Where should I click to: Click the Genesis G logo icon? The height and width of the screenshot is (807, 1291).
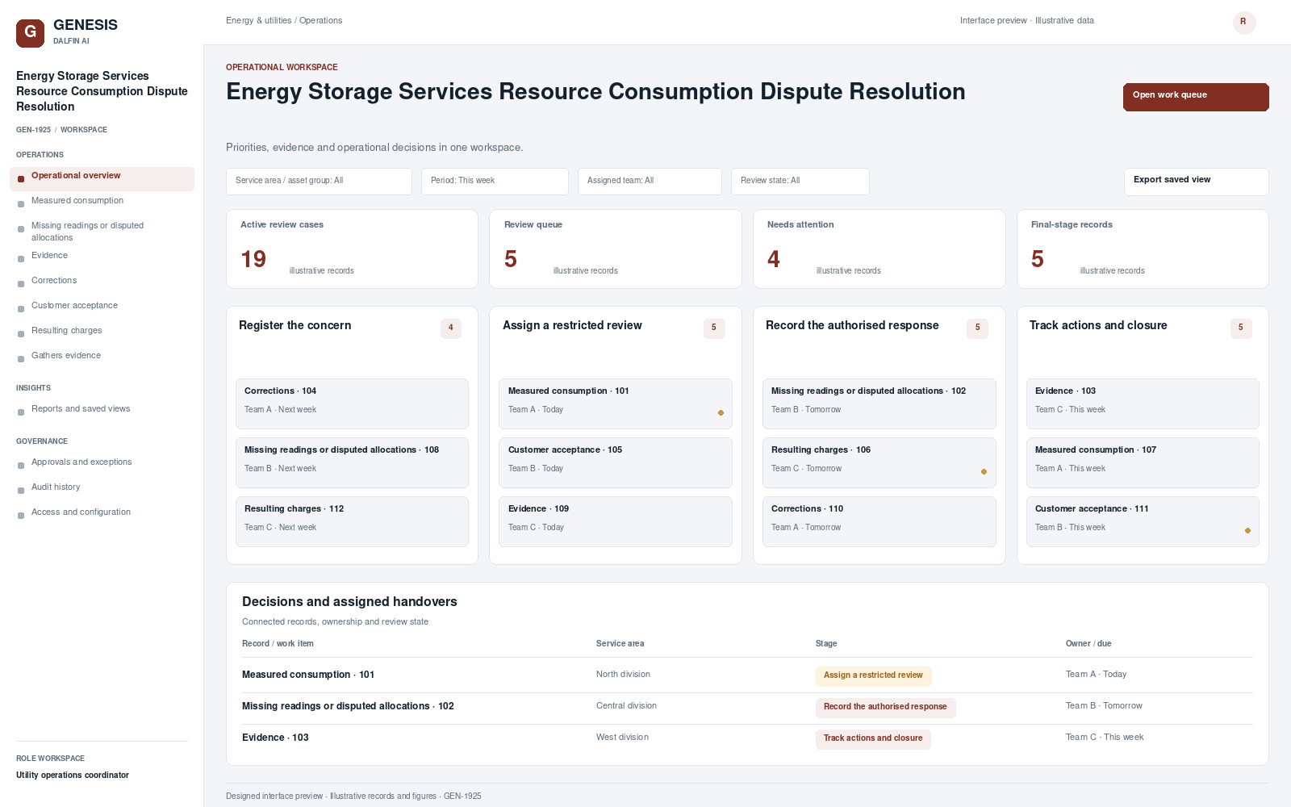point(30,33)
